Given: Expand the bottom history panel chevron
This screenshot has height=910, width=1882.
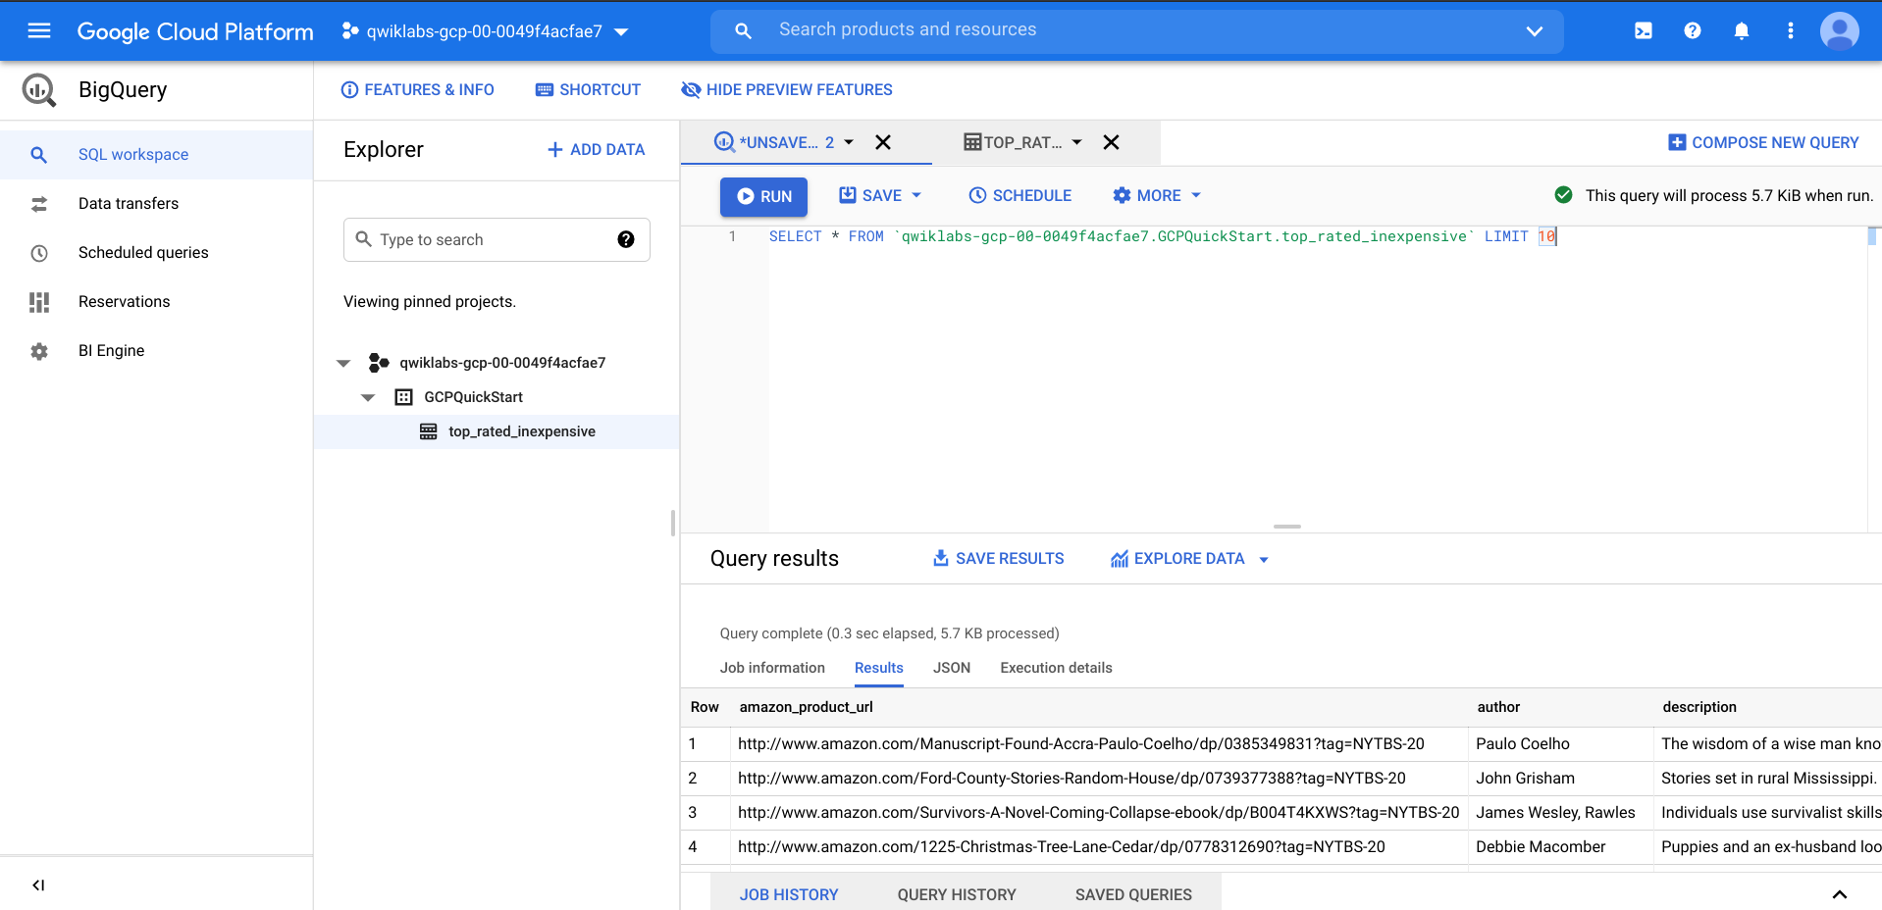Looking at the screenshot, I should pos(1840,894).
